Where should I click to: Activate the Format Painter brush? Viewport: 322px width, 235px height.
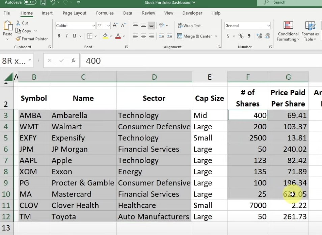(32, 39)
